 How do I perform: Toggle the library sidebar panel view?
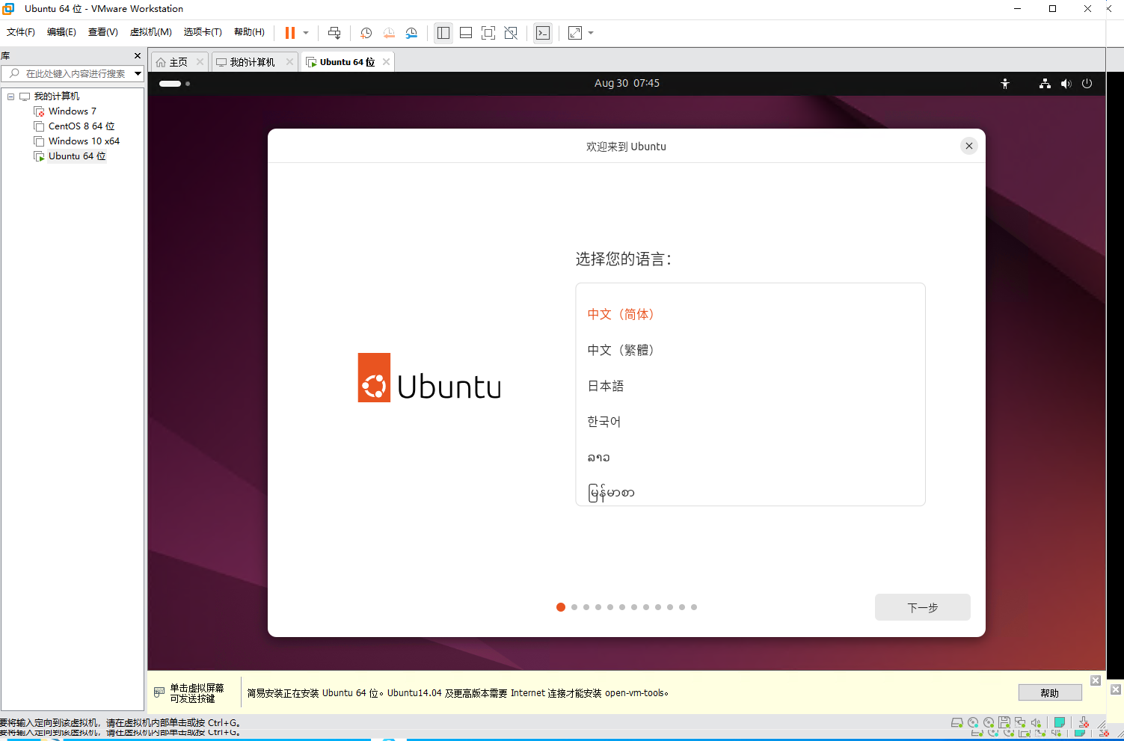443,33
